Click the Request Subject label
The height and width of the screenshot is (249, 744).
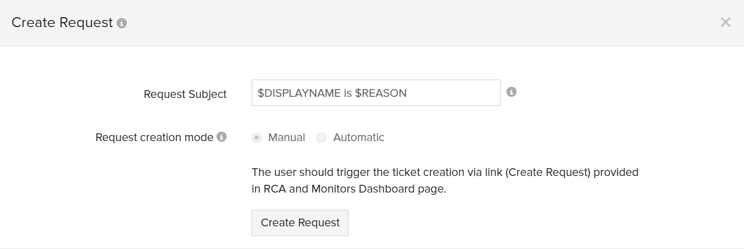pos(185,95)
